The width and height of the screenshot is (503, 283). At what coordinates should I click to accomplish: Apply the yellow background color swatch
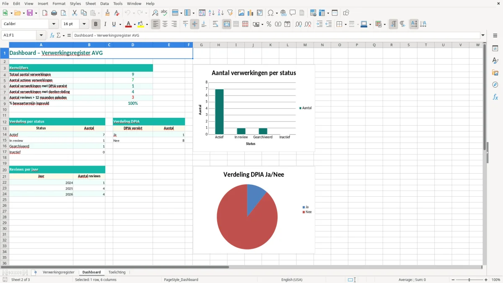[142, 24]
